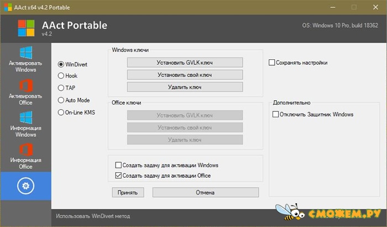Screen dimensions: 387x227
Task: Open the settings gear in sidebar
Action: [x=25, y=186]
